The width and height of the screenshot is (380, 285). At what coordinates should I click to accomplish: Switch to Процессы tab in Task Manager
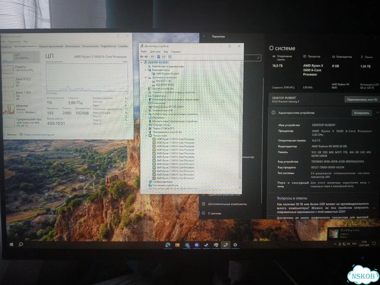pos(6,46)
